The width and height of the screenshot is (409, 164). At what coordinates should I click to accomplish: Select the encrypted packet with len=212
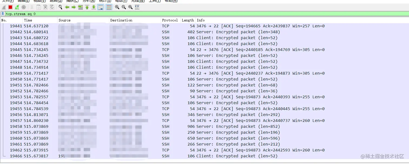[205, 144]
